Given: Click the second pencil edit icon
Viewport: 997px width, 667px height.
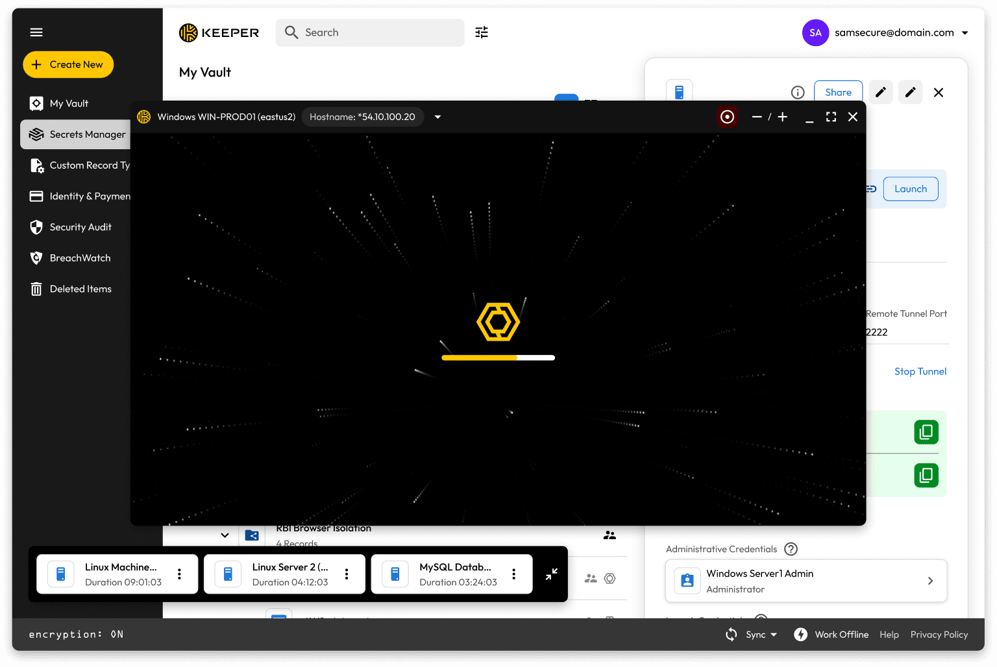Looking at the screenshot, I should [x=911, y=92].
